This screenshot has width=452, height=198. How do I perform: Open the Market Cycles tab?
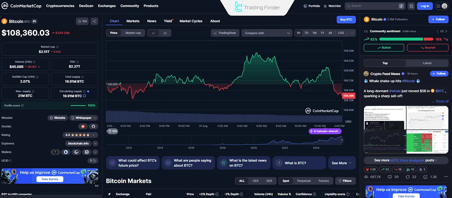191,21
